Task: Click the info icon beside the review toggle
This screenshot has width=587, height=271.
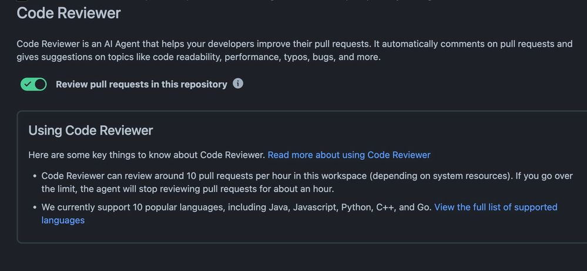Action: (238, 83)
